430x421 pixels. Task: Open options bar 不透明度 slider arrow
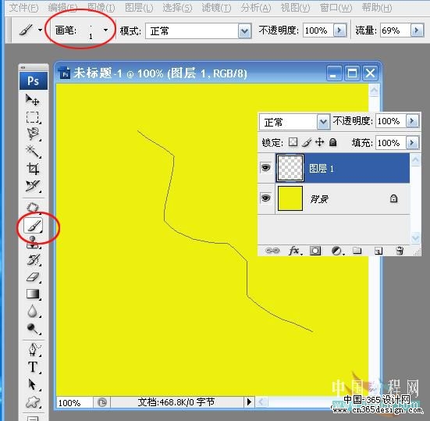pyautogui.click(x=339, y=30)
